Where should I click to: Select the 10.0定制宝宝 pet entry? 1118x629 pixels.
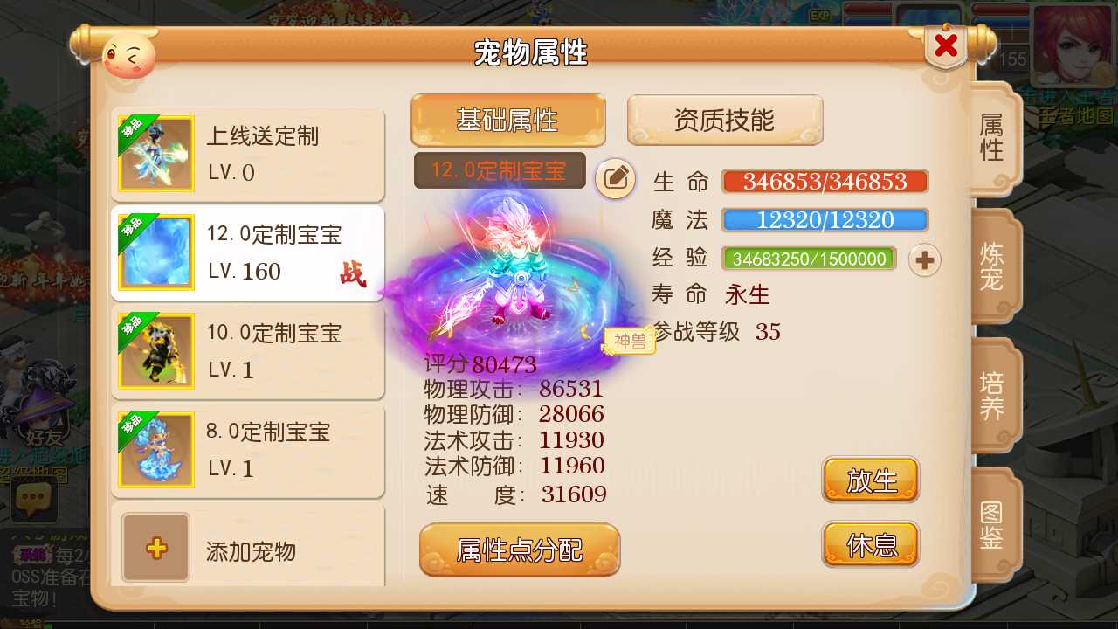pyautogui.click(x=248, y=351)
